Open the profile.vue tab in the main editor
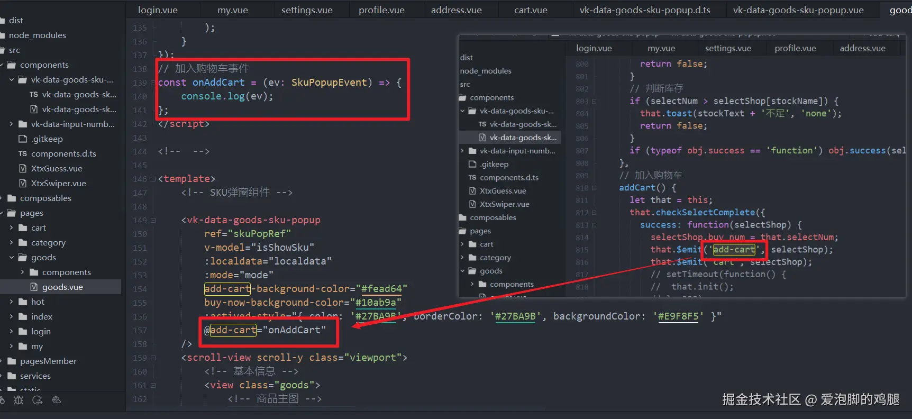912x419 pixels. click(x=381, y=10)
